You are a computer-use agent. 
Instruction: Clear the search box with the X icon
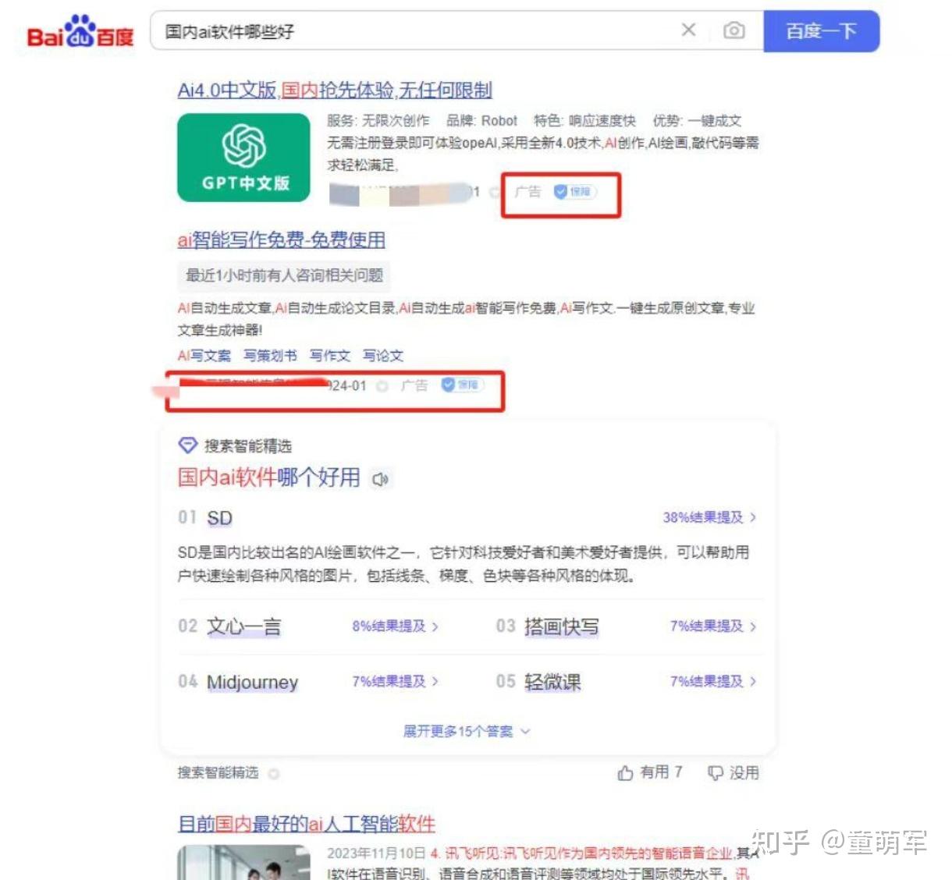688,30
